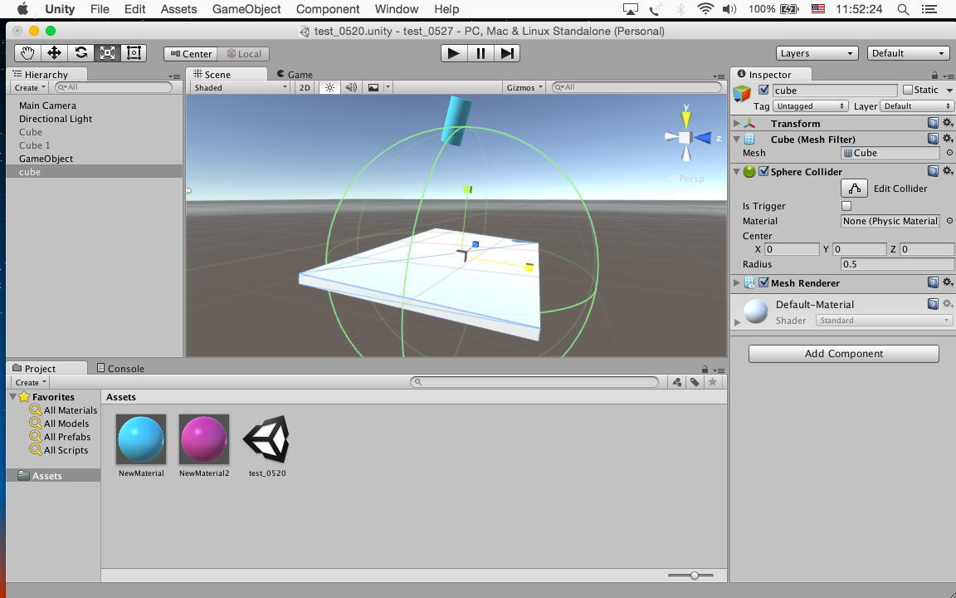Toggle scene lighting sun icon
This screenshot has width=956, height=598.
point(329,87)
